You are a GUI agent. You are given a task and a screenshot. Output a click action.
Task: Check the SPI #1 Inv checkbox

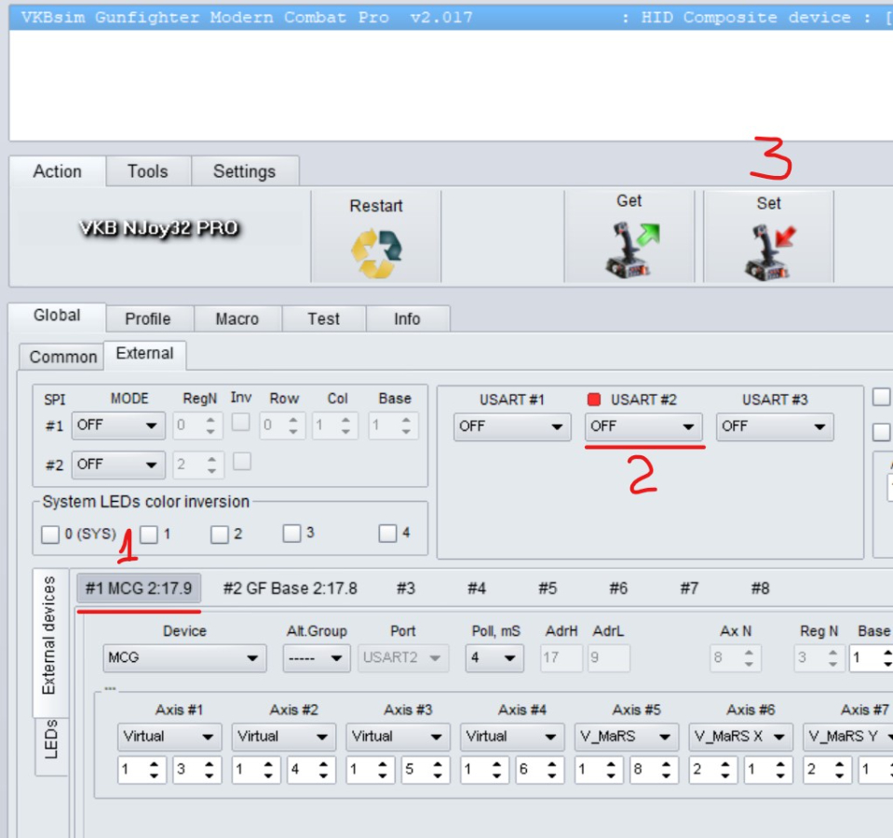(x=240, y=423)
